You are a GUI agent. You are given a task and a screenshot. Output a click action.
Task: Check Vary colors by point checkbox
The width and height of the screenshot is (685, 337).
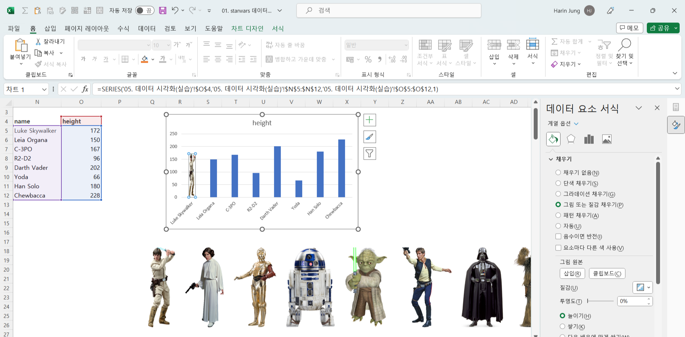tap(558, 248)
